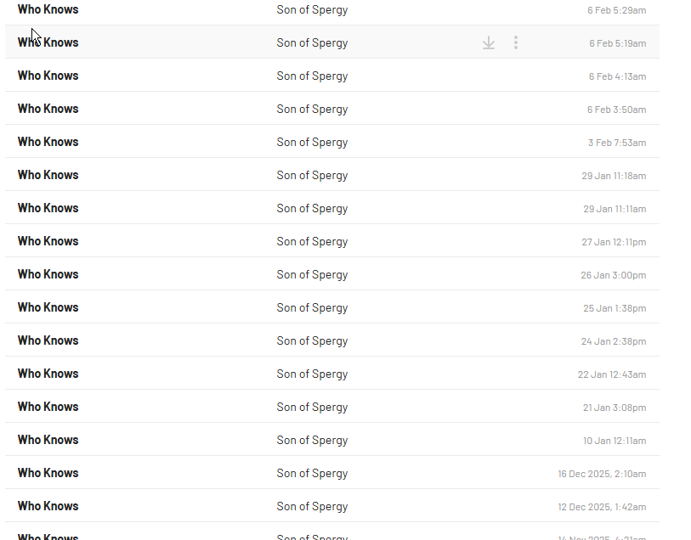The width and height of the screenshot is (691, 540).
Task: Click Son of Spergy on the 16 Dec 2025 row
Action: [312, 474]
